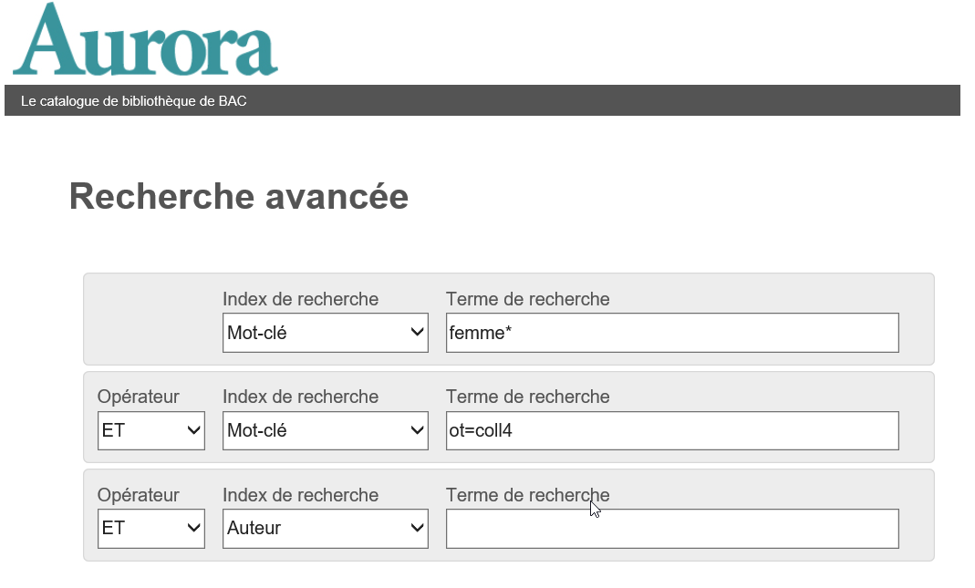Click the chevron arrow of the Auteur dropdown
Image resolution: width=975 pixels, height=588 pixels.
tap(418, 528)
